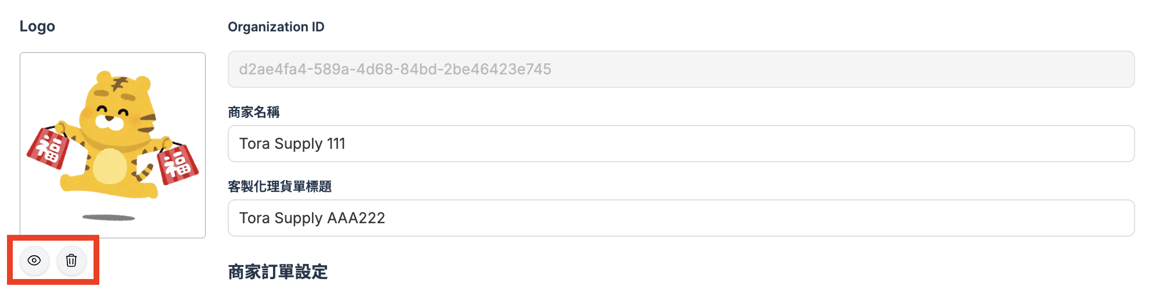This screenshot has width=1156, height=286.
Task: Click the left red 福 bag in logo
Action: click(48, 149)
